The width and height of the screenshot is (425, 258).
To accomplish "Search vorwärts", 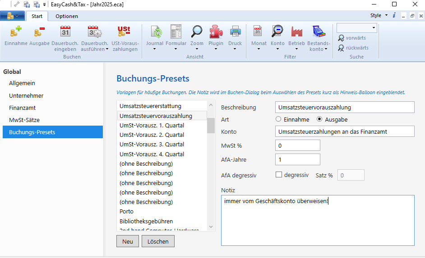I will point(352,38).
